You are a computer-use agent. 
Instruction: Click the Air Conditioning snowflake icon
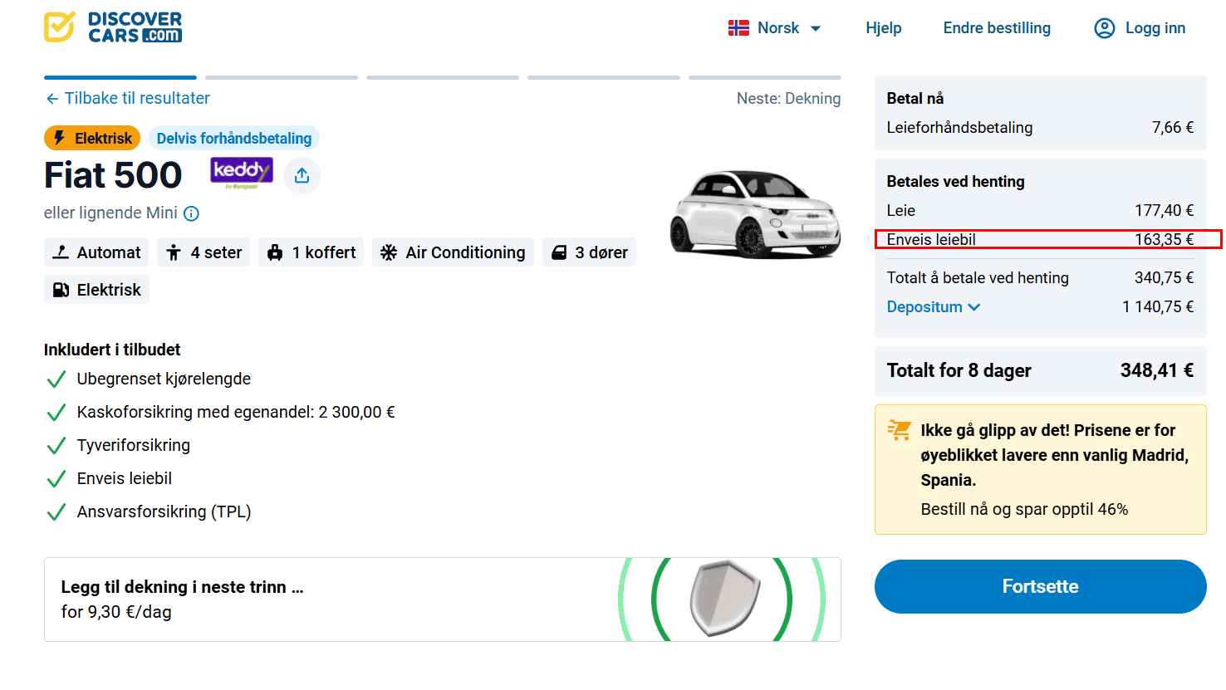(389, 252)
